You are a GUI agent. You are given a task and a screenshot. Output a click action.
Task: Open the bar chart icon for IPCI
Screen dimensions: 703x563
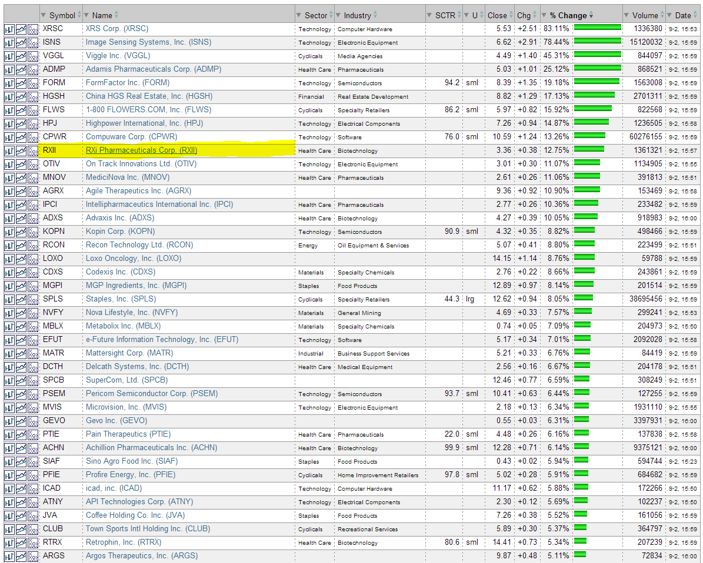9,205
